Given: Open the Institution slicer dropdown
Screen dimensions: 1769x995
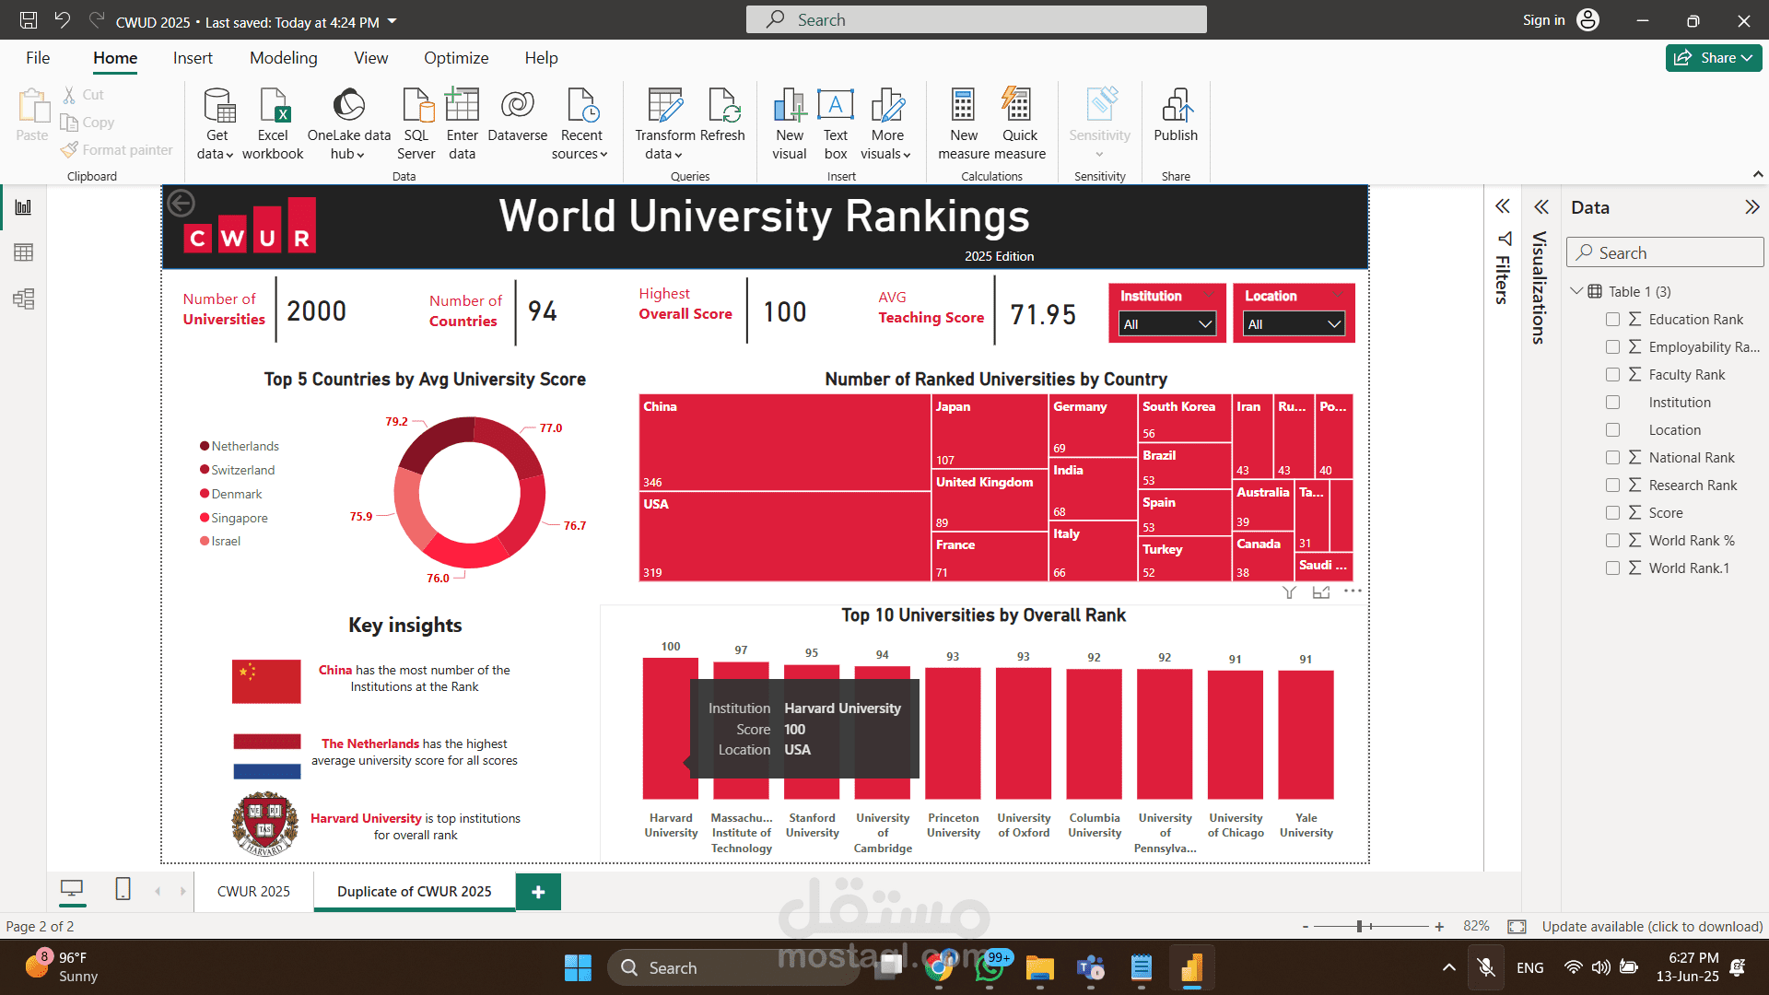Looking at the screenshot, I should [x=1167, y=324].
